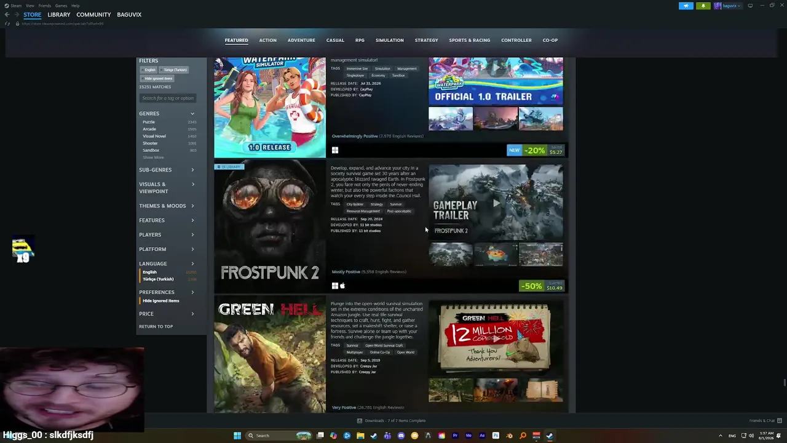Screen dimensions: 787x443
Task: Play the Frostpunk 2 gameplay trailer
Action: point(496,202)
